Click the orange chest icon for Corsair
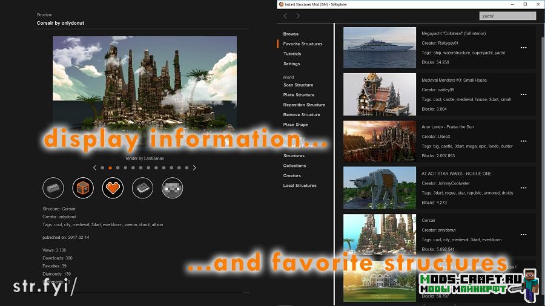 click(x=83, y=188)
